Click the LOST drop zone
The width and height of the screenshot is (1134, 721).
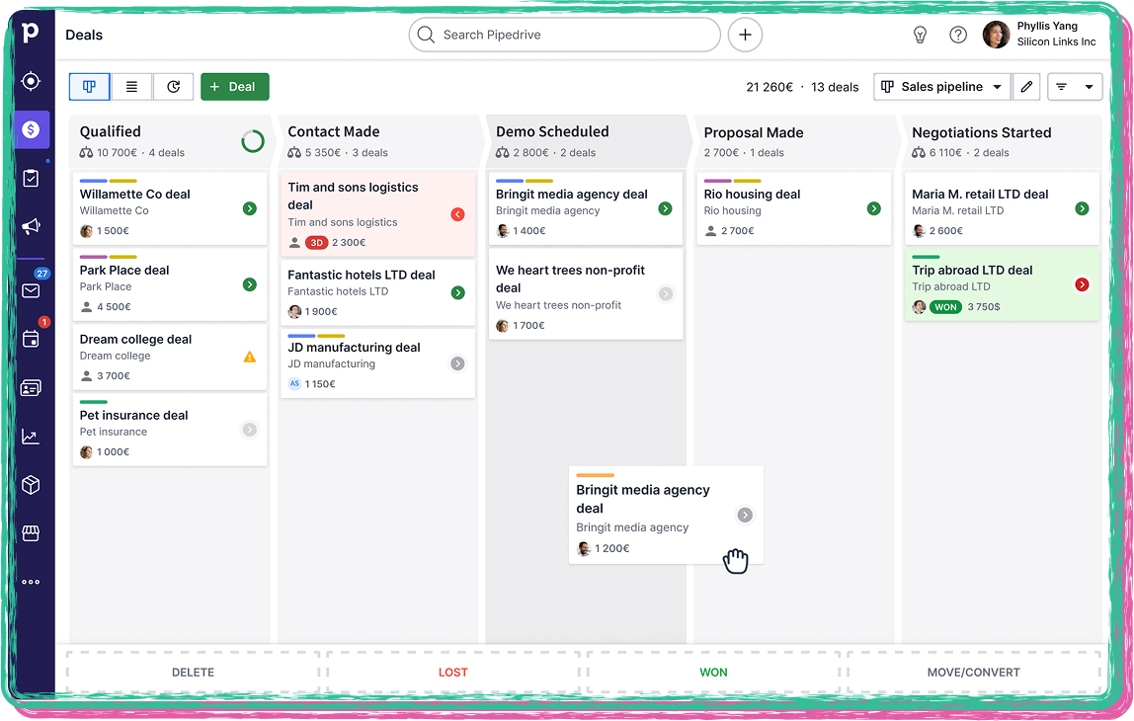pos(452,673)
